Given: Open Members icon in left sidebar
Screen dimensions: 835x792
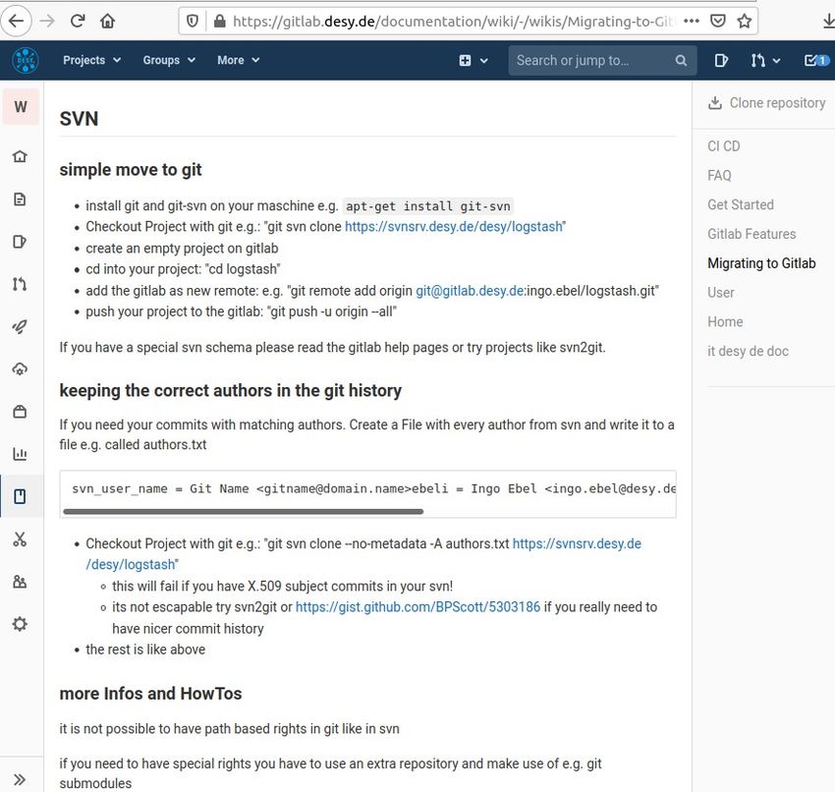Looking at the screenshot, I should pyautogui.click(x=20, y=582).
